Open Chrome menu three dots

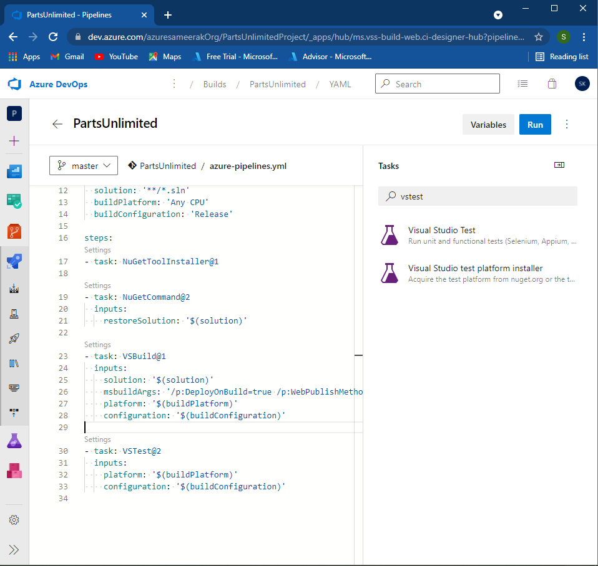[584, 37]
